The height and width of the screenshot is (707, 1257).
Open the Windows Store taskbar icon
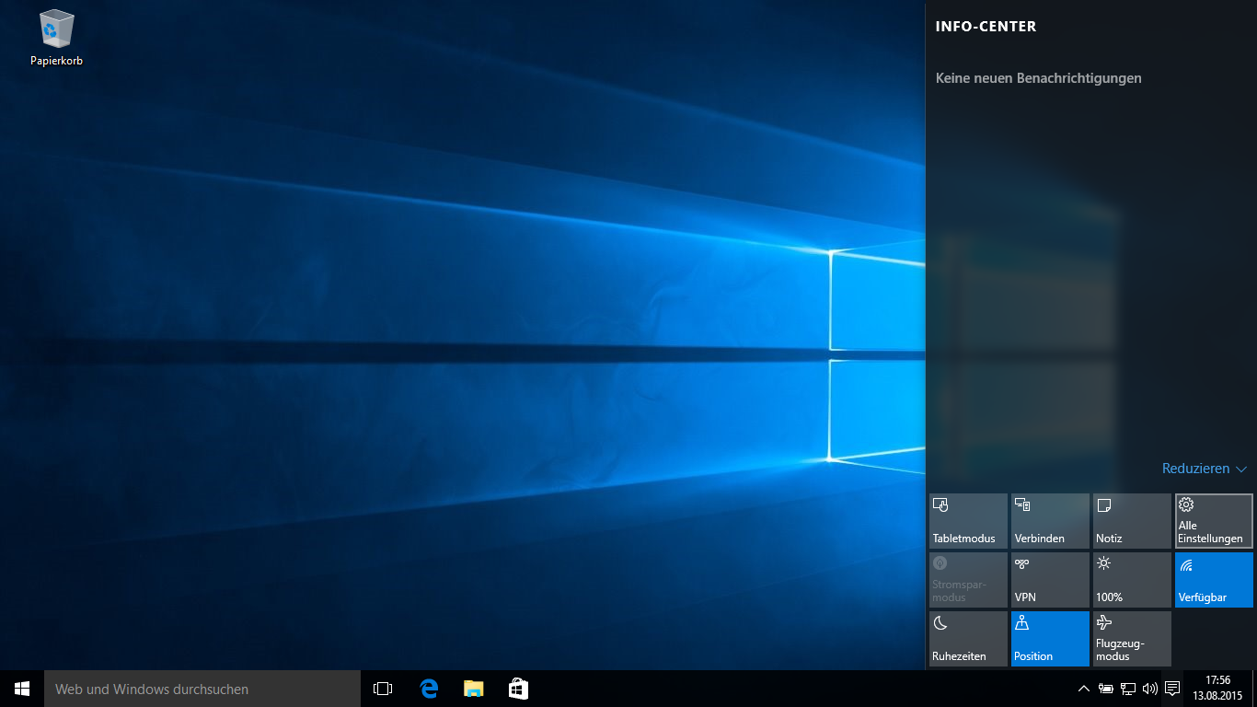pyautogui.click(x=518, y=689)
